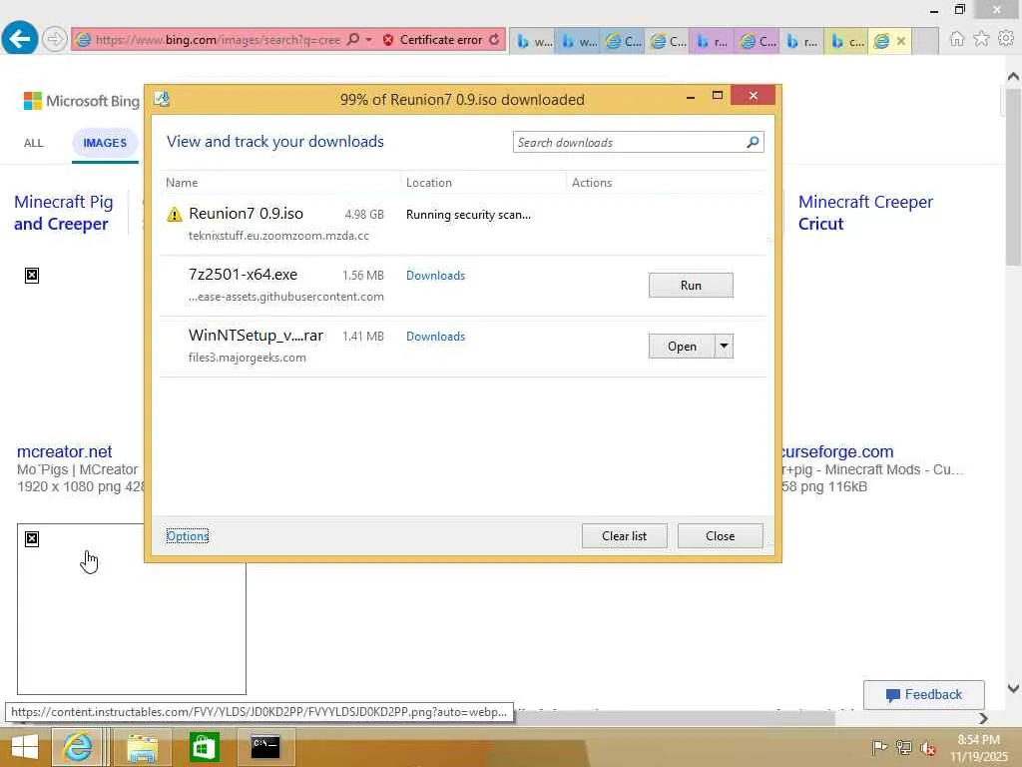Select the 7z2501-x64.exe download entry
The height and width of the screenshot is (767, 1022).
[x=463, y=285]
